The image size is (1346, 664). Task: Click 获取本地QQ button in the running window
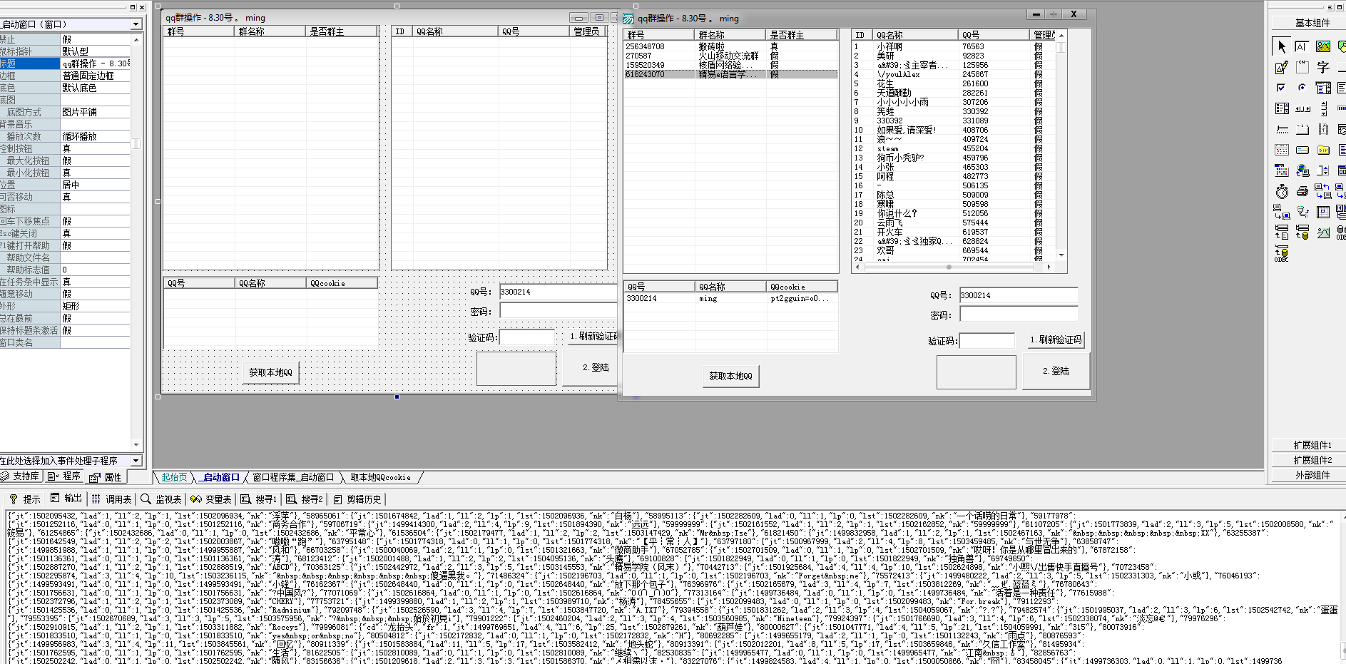click(730, 376)
